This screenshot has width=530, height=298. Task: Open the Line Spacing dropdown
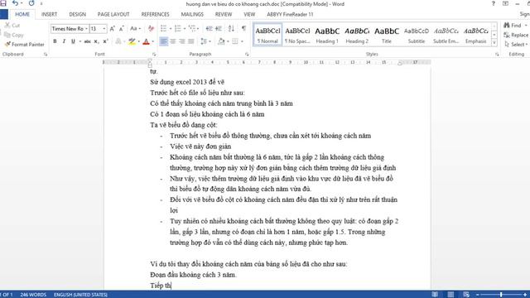click(x=210, y=41)
